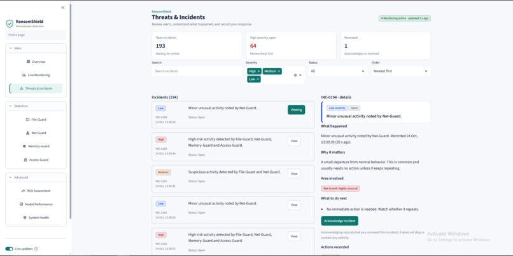Click the INC-0194 details heading

tap(336, 97)
